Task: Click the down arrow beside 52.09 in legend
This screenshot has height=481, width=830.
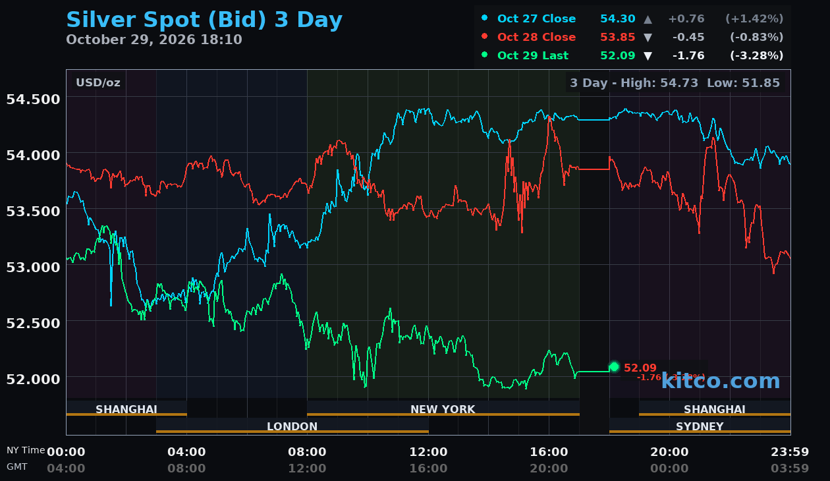Action: coord(648,55)
